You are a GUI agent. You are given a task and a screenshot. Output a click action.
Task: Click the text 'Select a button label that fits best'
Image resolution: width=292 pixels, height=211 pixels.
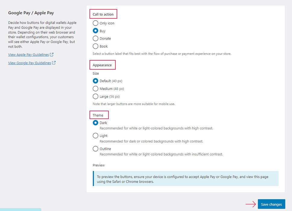(162, 54)
